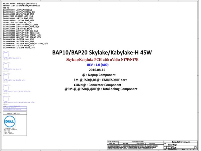The height and width of the screenshot is (151, 201).
Task: Click "Compal Electronics, Inc." in the title block
Action: (181, 142)
